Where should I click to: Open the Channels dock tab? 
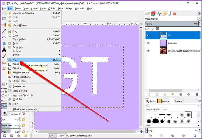pyautogui.click(x=153, y=13)
